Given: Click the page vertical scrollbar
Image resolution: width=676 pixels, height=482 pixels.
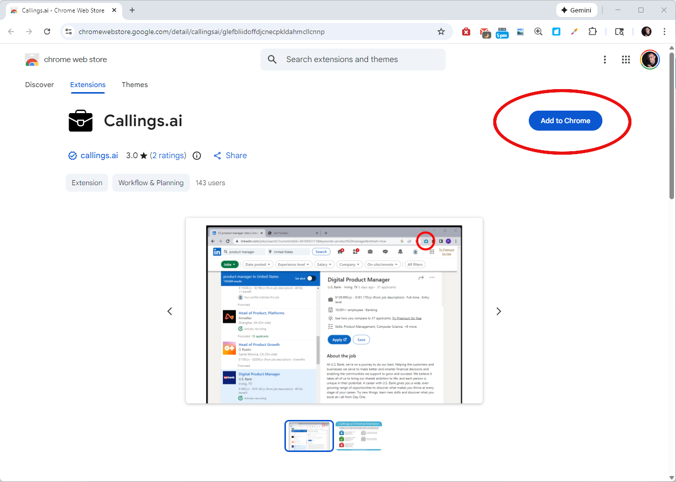Looking at the screenshot, I should [672, 125].
